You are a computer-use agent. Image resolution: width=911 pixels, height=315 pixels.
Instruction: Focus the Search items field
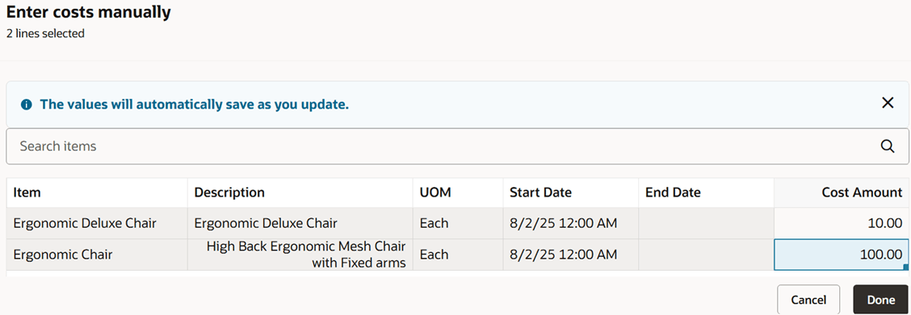click(x=458, y=147)
